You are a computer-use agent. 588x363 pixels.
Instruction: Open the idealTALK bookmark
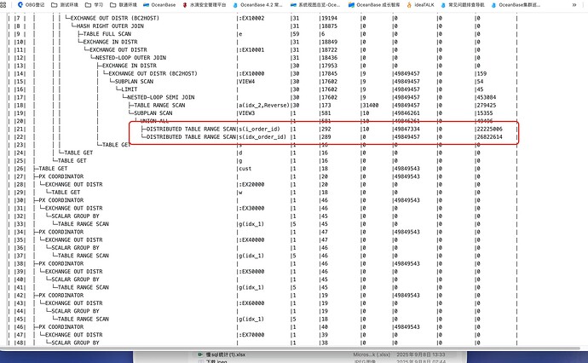pos(420,5)
